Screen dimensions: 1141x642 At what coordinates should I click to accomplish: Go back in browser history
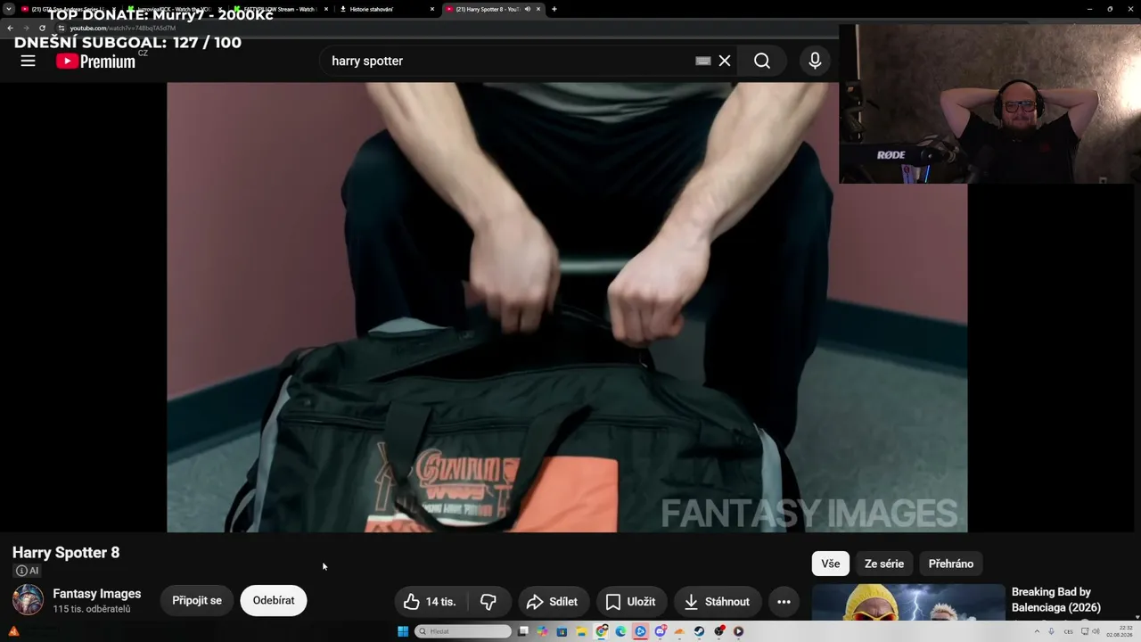[x=10, y=28]
